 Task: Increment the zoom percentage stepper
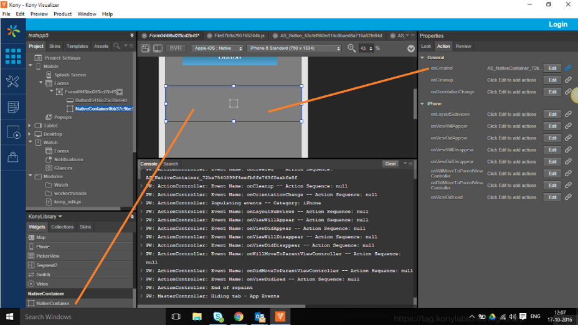pos(371,47)
